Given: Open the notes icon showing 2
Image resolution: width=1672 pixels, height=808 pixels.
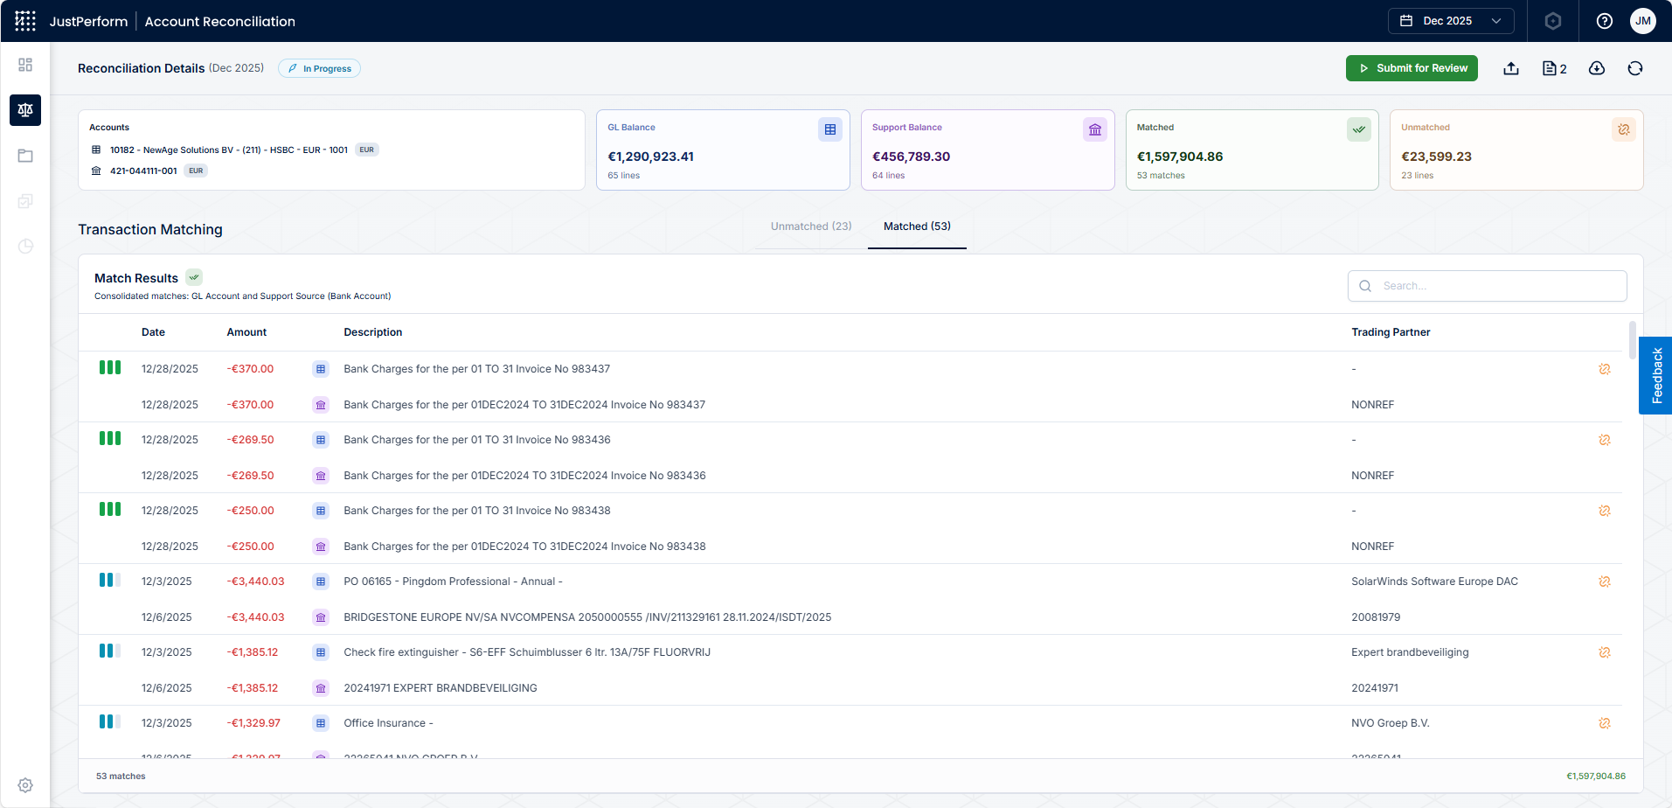Looking at the screenshot, I should tap(1554, 68).
